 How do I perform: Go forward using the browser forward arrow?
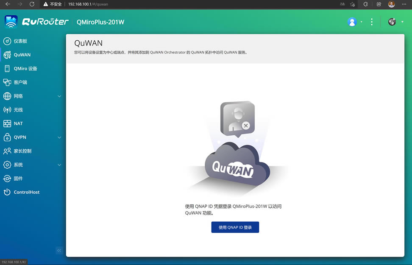click(x=19, y=4)
